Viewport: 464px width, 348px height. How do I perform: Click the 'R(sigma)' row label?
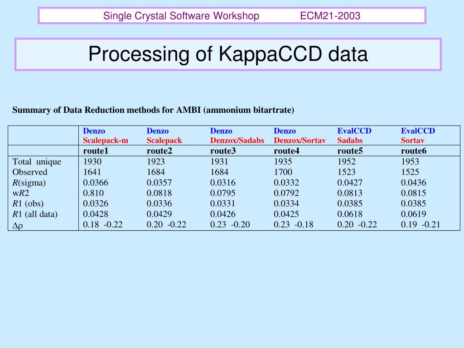pyautogui.click(x=29, y=183)
